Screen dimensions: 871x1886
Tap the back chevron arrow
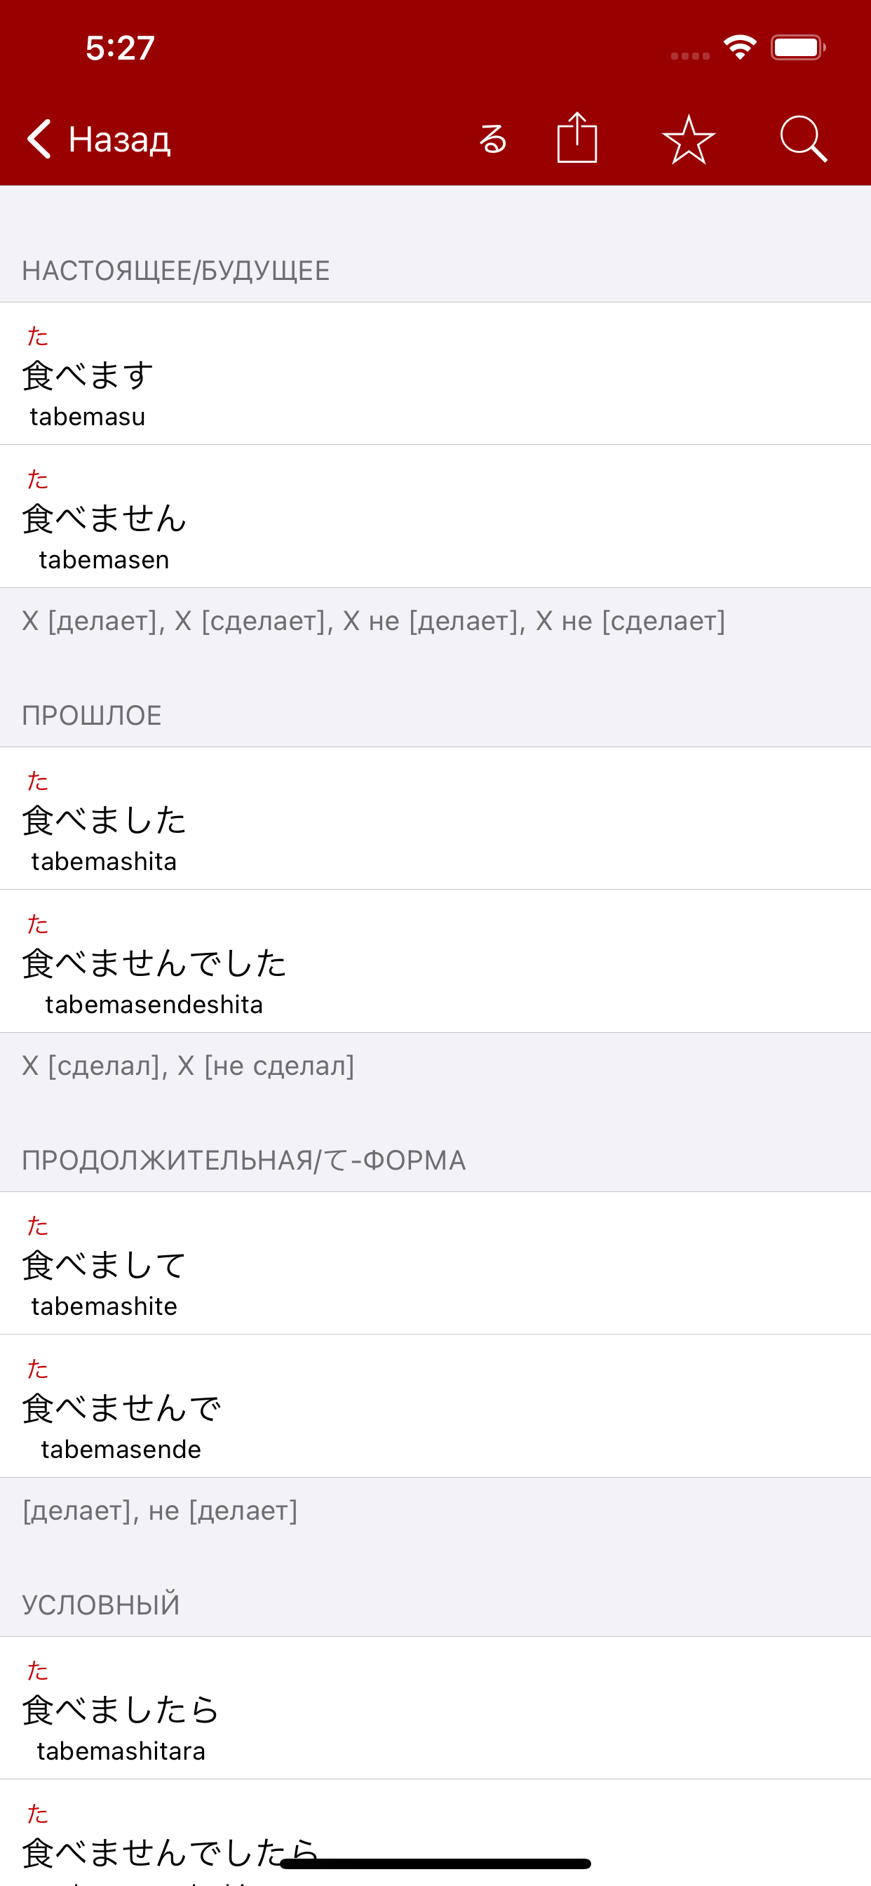[39, 138]
